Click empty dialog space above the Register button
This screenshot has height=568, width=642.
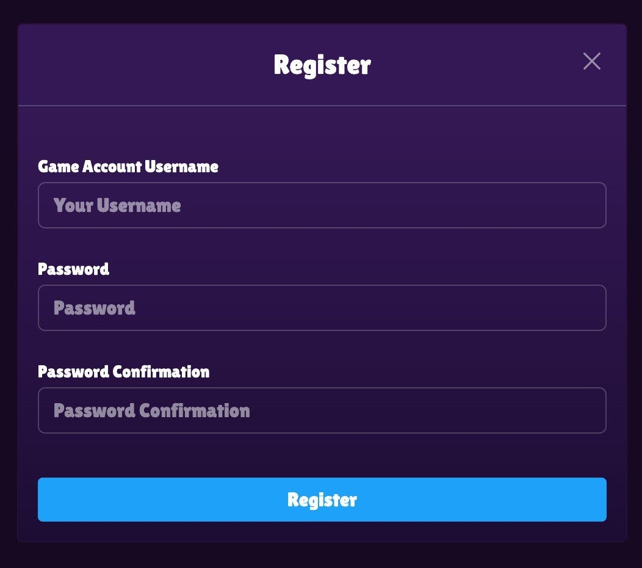pos(322,456)
